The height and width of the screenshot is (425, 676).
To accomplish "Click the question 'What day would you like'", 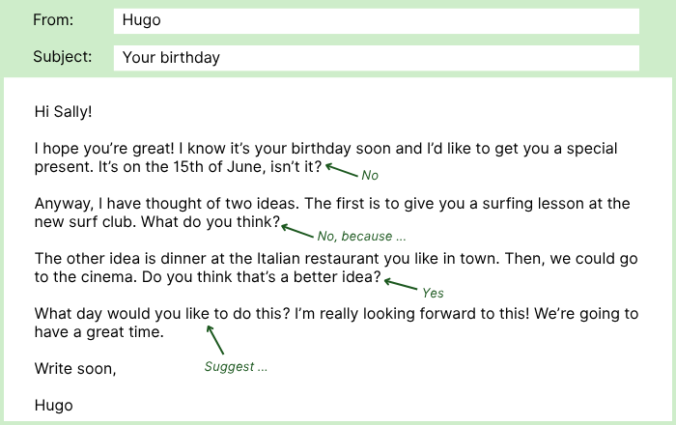I will pyautogui.click(x=122, y=313).
